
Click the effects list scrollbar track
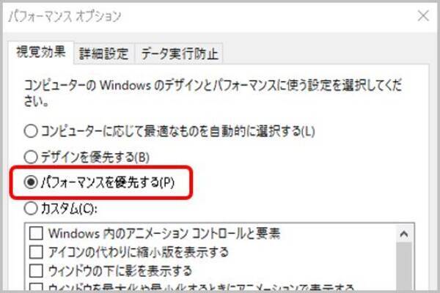coord(404,267)
